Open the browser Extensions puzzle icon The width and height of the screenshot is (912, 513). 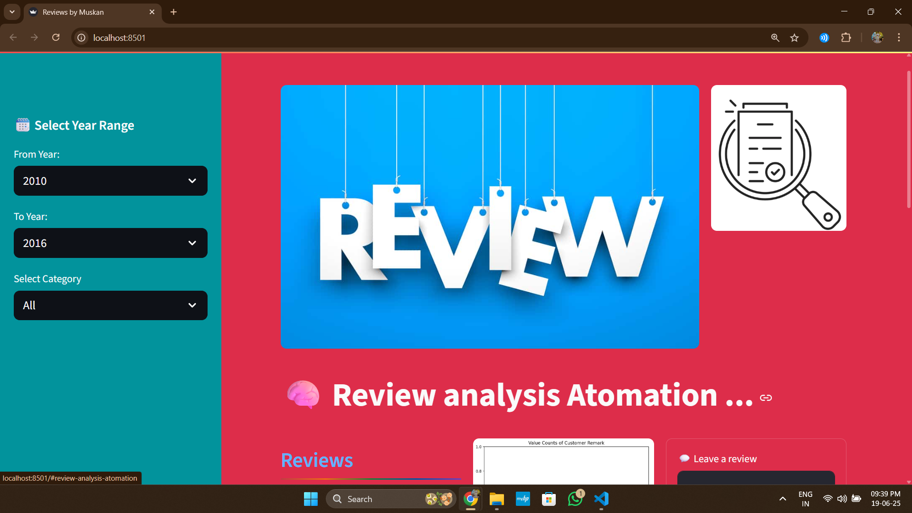point(846,38)
